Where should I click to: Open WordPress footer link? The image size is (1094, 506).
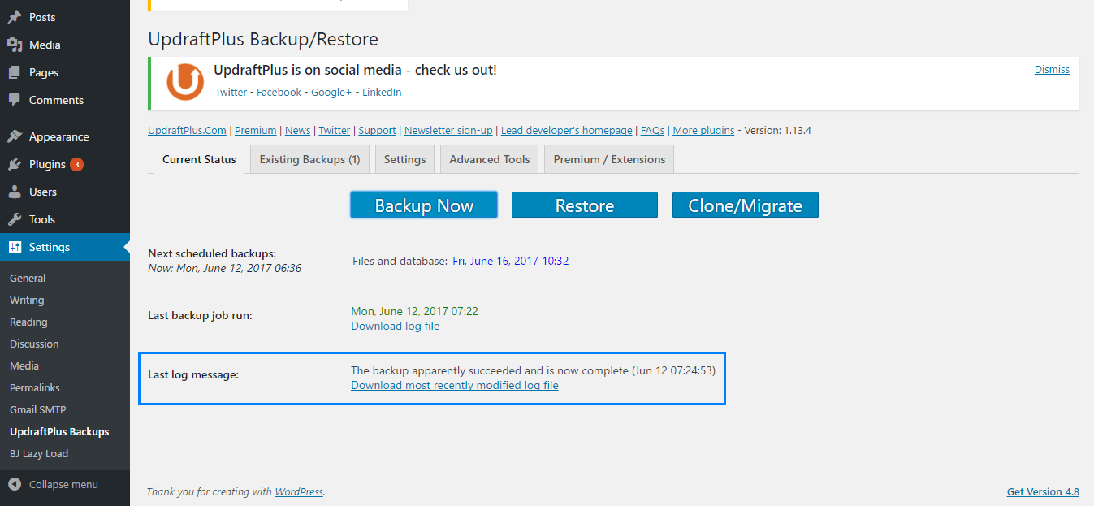[x=299, y=491]
